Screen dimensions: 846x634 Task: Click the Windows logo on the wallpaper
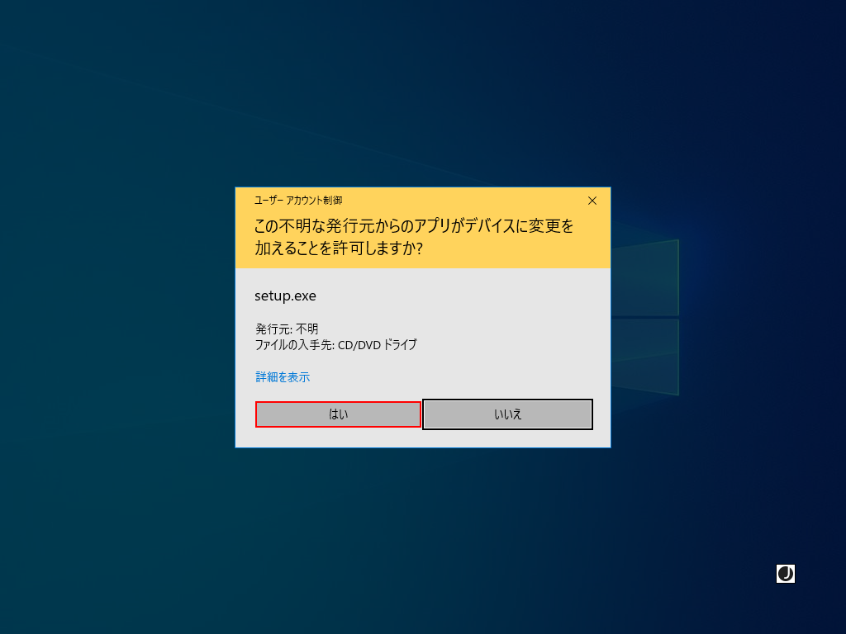pos(644,317)
